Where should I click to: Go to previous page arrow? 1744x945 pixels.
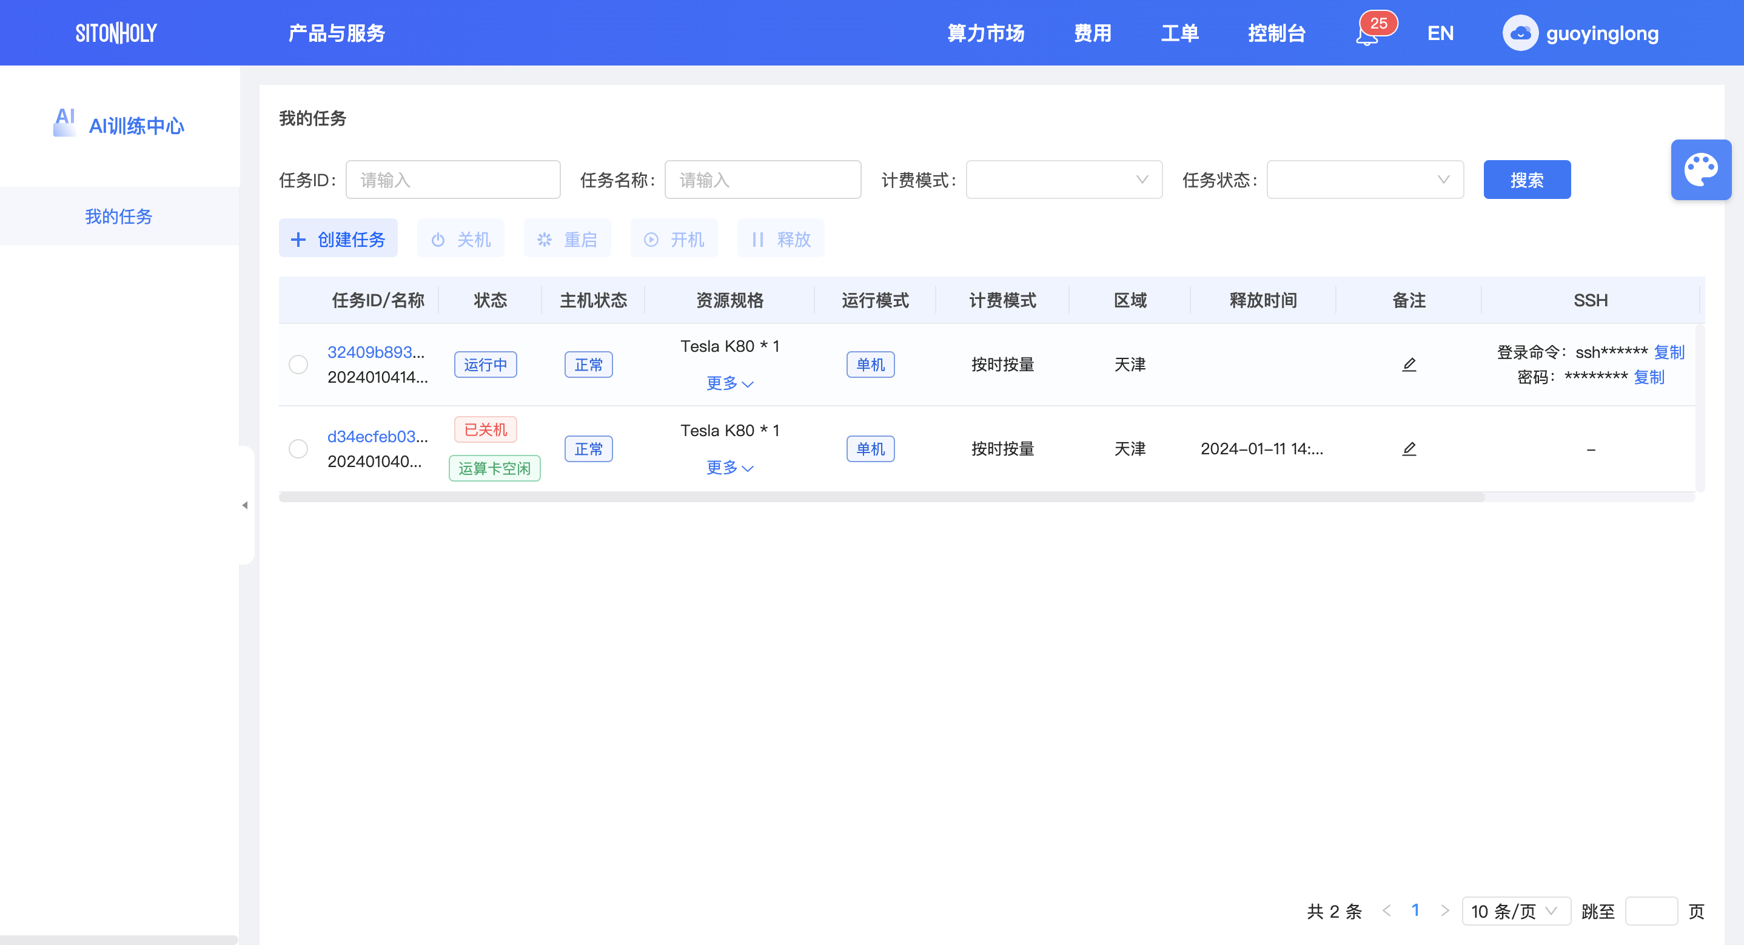pyautogui.click(x=1387, y=910)
